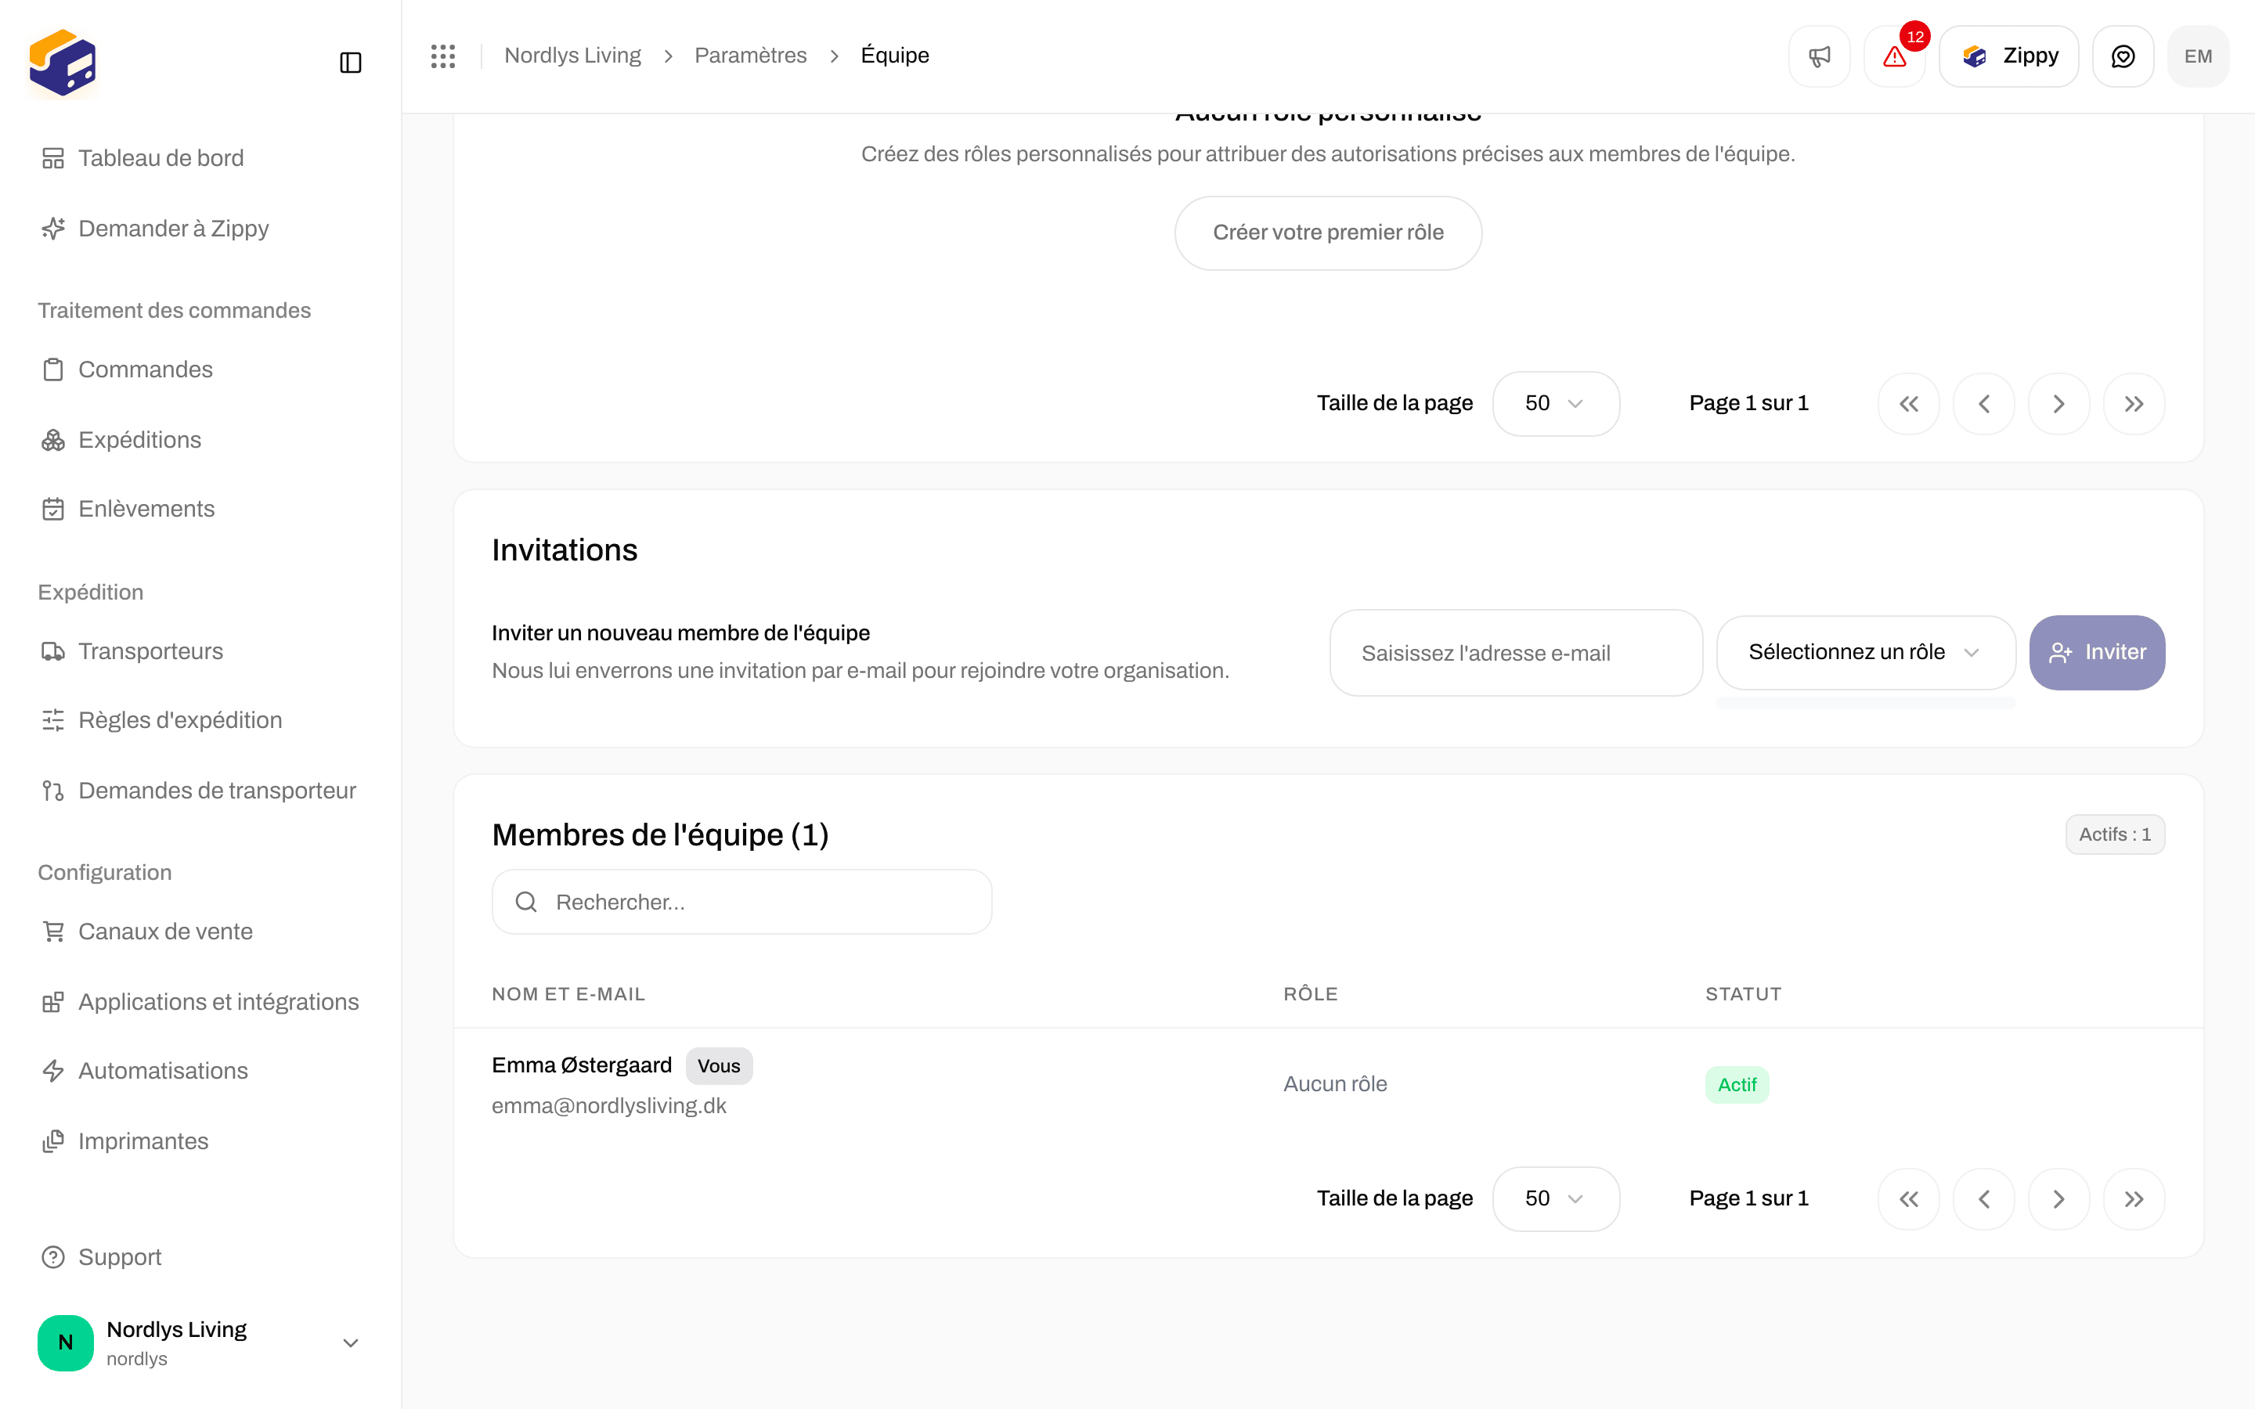Open Demander à Zippy in sidebar
Image resolution: width=2255 pixels, height=1409 pixels.
click(x=155, y=229)
